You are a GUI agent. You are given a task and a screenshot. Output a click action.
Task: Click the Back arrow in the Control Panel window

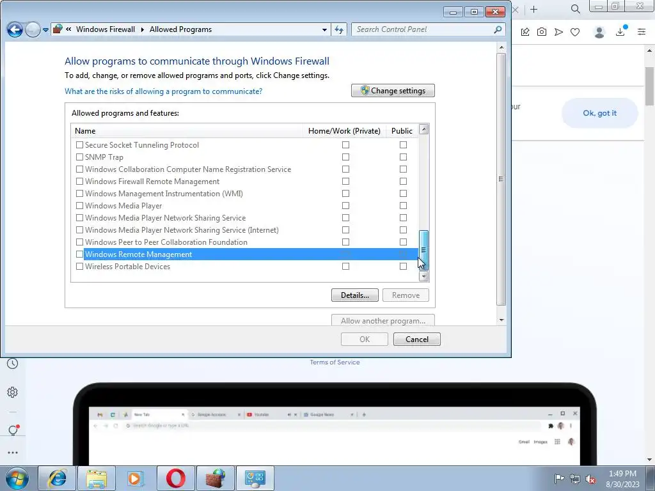[x=15, y=29]
